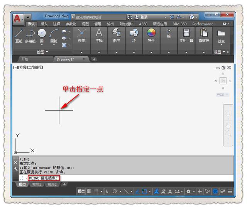Viewport: 247px width, 210px height.
Task: Open the Circle (圆) tool dropdown arrow
Action: tap(42, 45)
